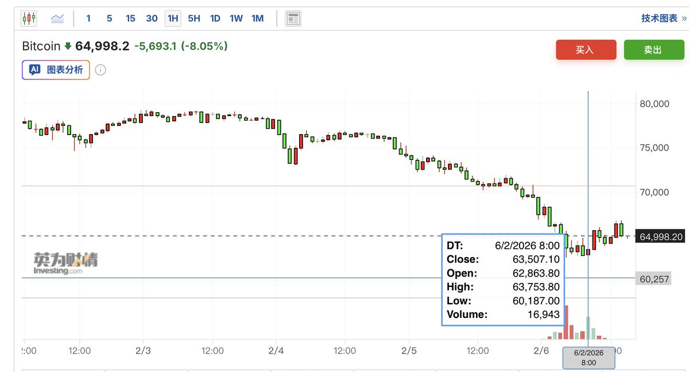Switch to the 1M interval

coord(257,18)
